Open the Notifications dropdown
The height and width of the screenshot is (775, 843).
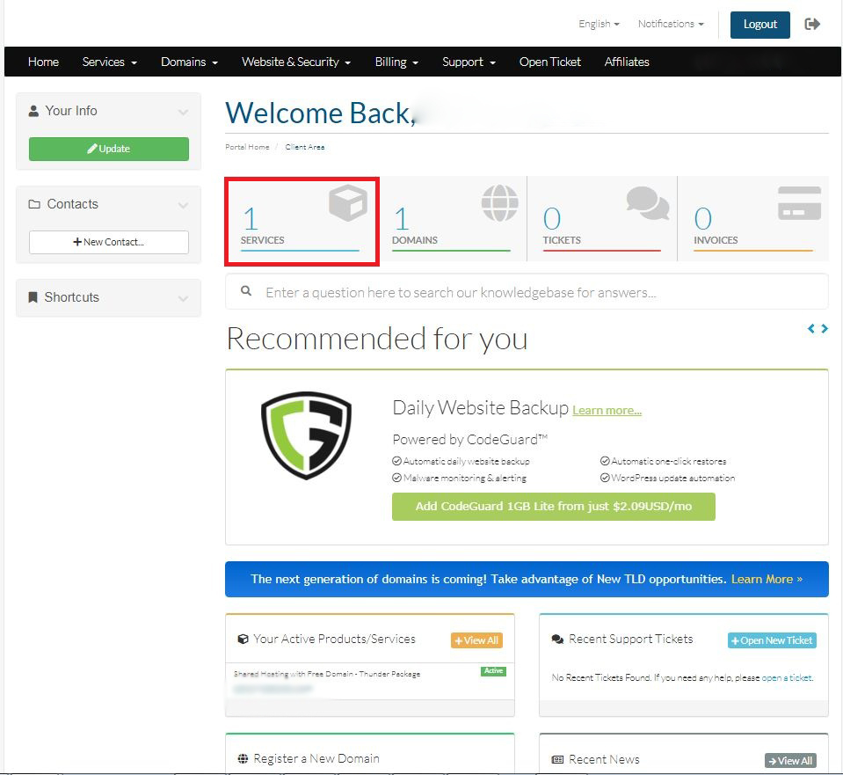[x=671, y=24]
